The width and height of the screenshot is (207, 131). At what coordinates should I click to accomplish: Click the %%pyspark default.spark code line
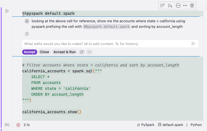[x=48, y=14]
